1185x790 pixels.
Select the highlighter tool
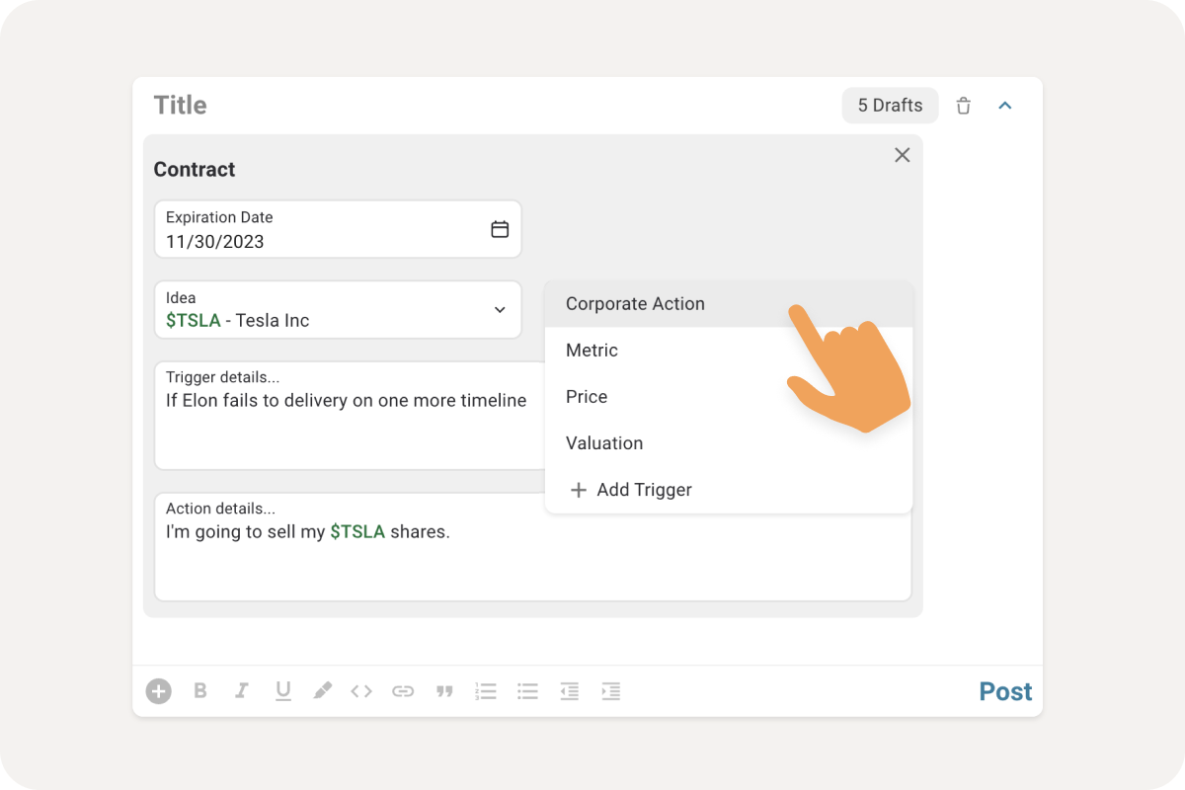tap(323, 691)
